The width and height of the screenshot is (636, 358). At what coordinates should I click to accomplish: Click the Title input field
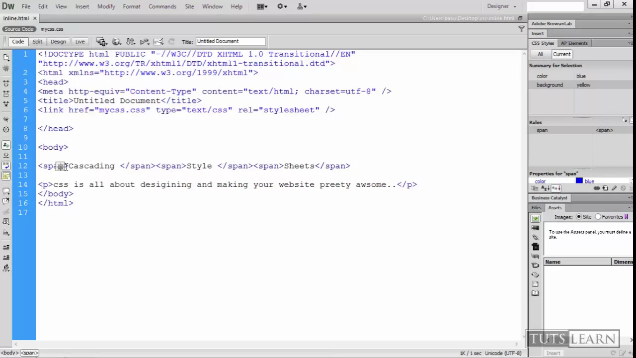point(231,41)
